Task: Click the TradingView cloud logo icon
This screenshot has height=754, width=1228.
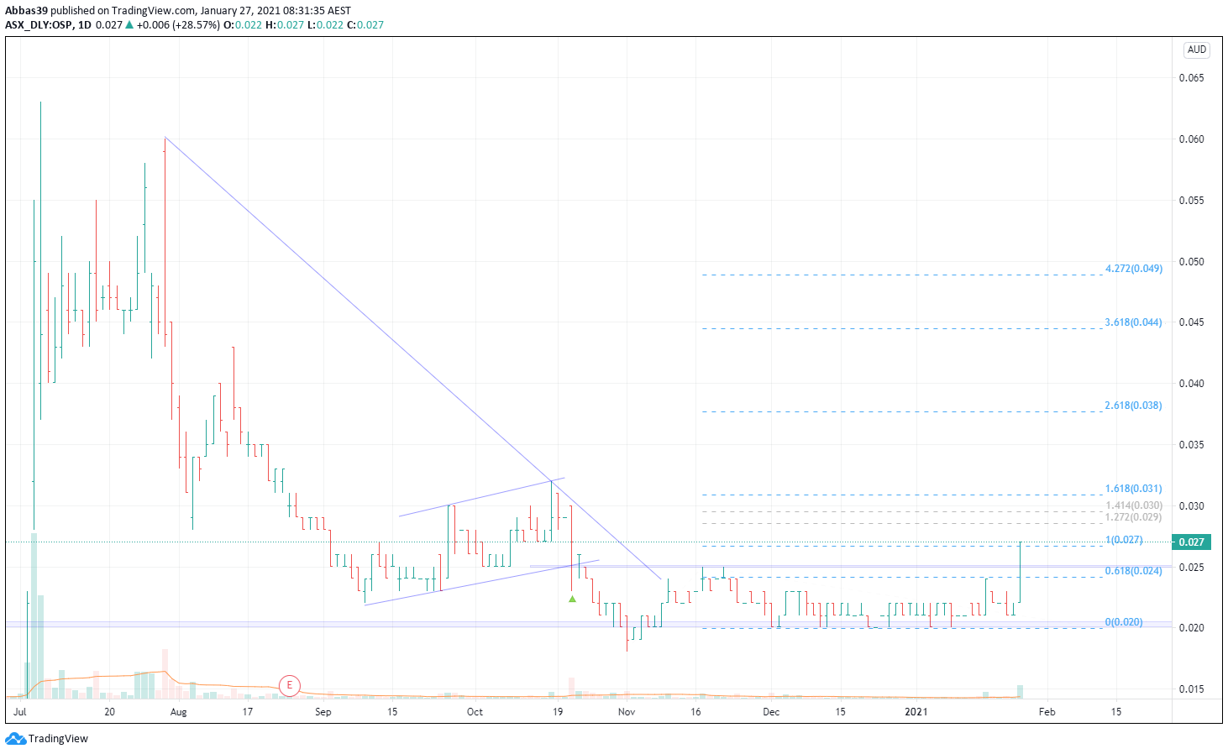Action: [x=15, y=739]
